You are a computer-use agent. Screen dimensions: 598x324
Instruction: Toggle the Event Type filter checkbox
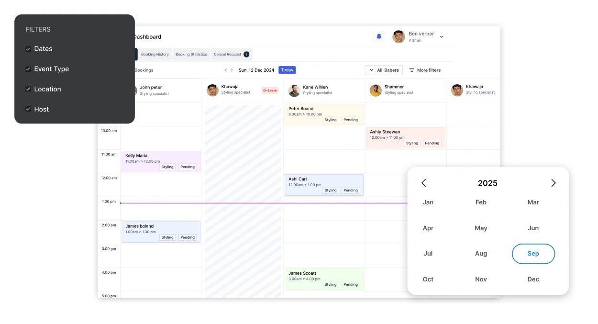pos(28,69)
